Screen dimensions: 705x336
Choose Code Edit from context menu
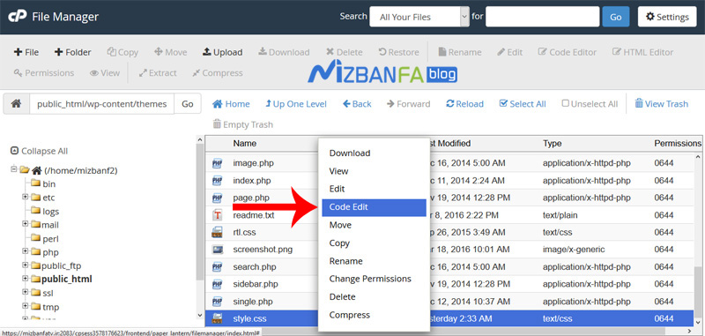(374, 207)
